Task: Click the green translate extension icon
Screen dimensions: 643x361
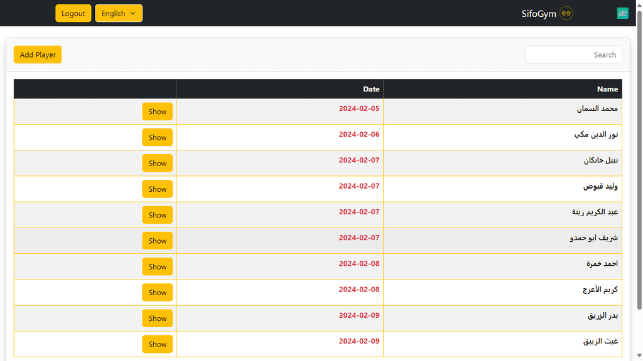Action: click(x=622, y=13)
